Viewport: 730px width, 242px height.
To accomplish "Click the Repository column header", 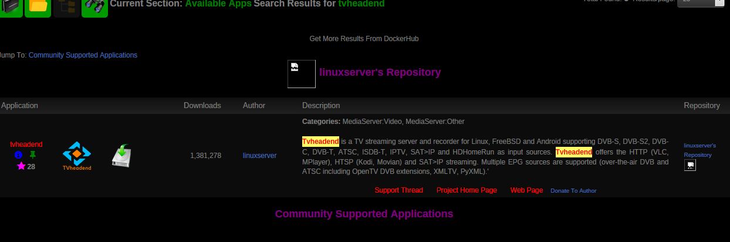I will [x=702, y=106].
